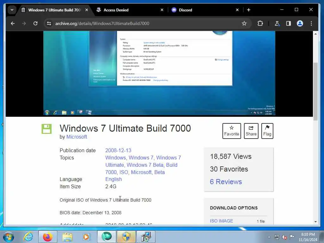
Task: Go forward to the next page
Action: (x=24, y=23)
